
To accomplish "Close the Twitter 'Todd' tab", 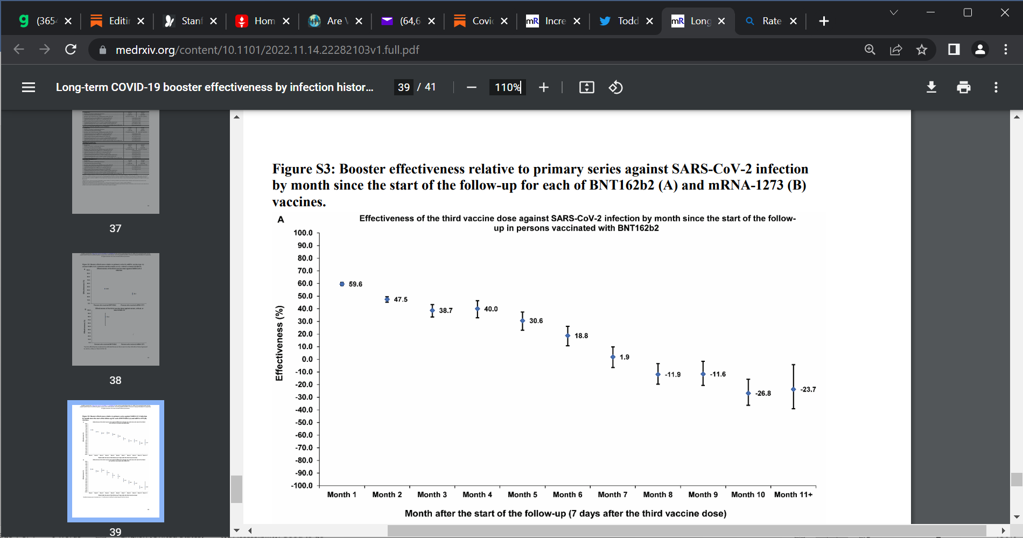I will 649,21.
